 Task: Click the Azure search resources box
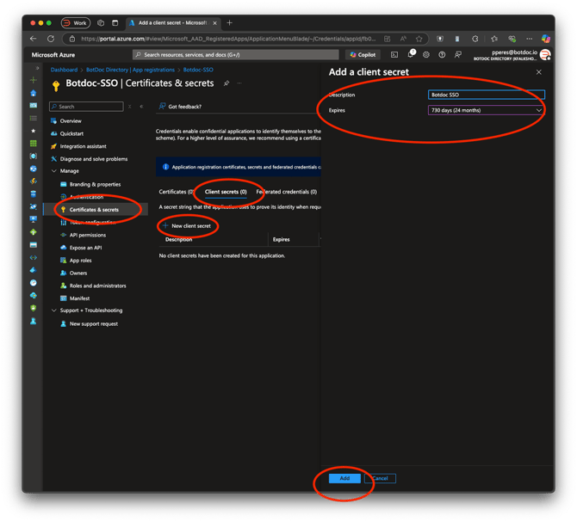coord(235,55)
